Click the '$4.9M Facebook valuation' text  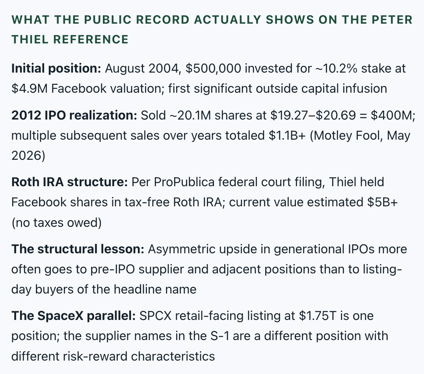(87, 88)
